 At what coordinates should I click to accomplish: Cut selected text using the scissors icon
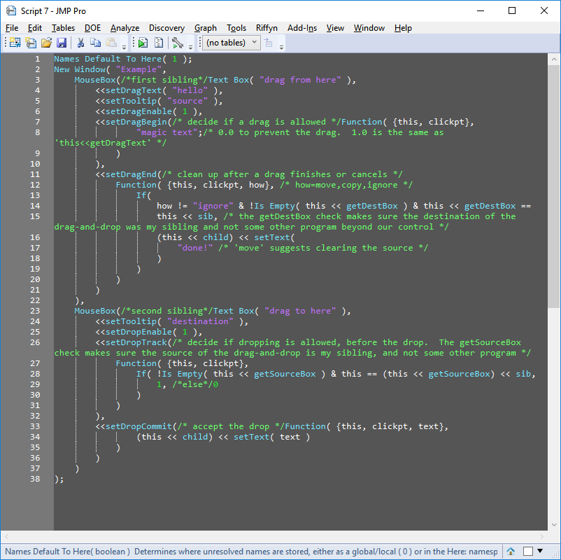(x=80, y=43)
